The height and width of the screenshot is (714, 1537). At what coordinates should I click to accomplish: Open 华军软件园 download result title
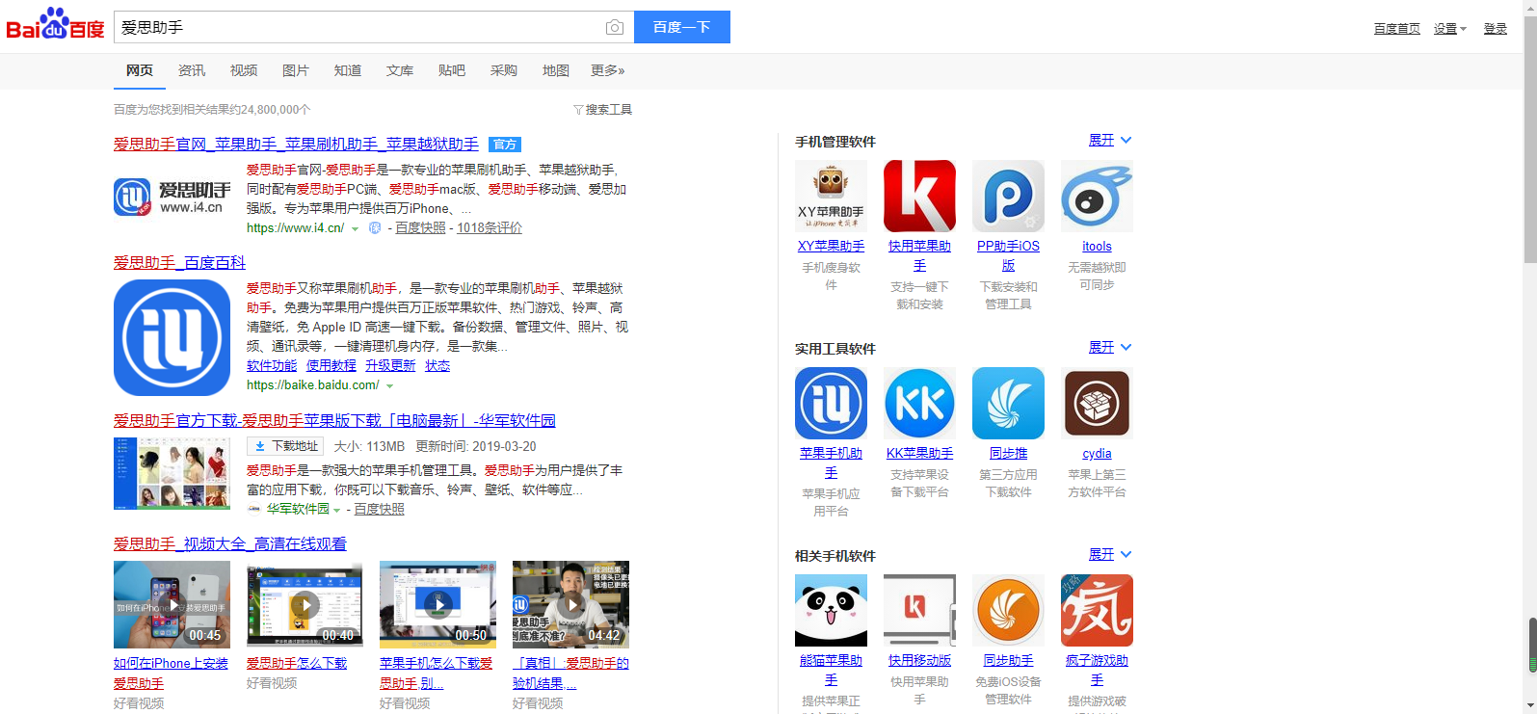click(x=334, y=421)
